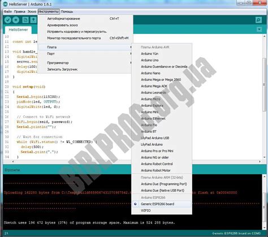Viewport: 268px width, 237px height.
Task: Click the Open sketch arrow icon
Action: (x=33, y=20)
